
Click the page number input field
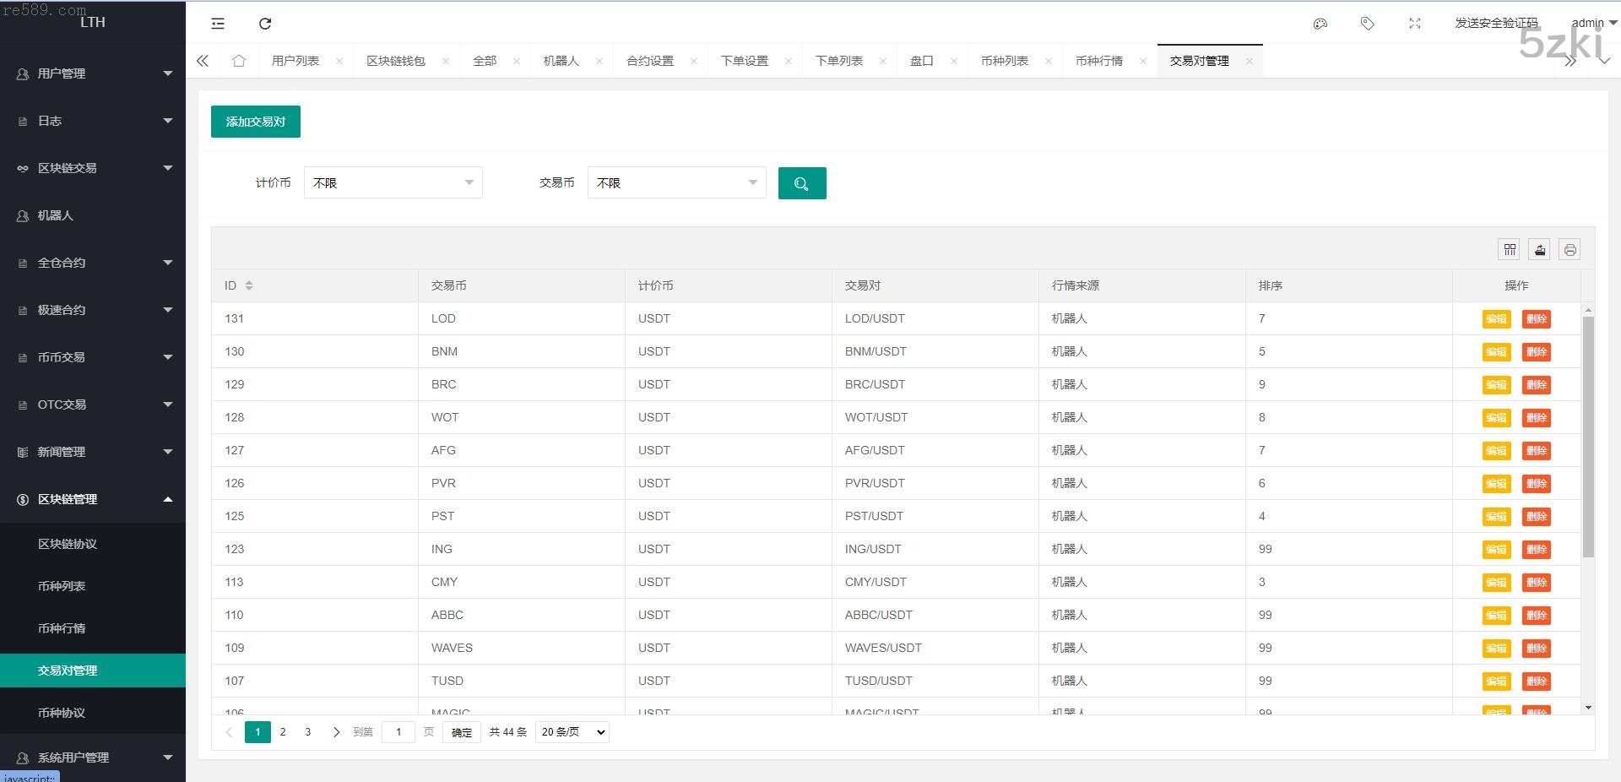[398, 732]
